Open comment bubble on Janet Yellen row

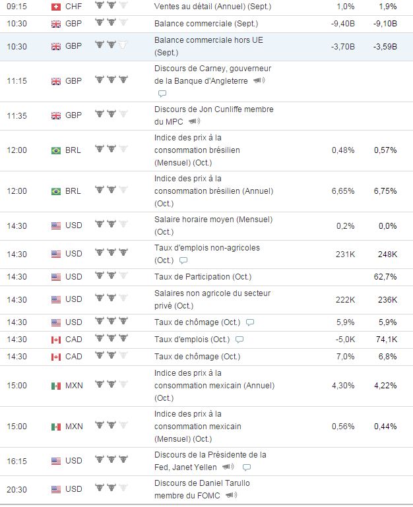tap(247, 467)
